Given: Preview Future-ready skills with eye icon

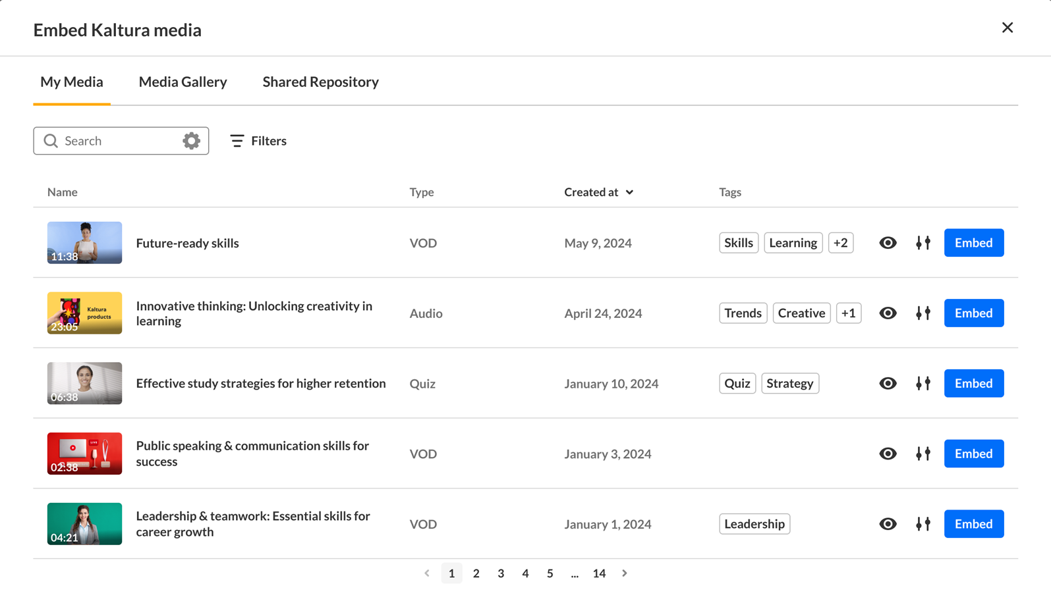Looking at the screenshot, I should (888, 243).
